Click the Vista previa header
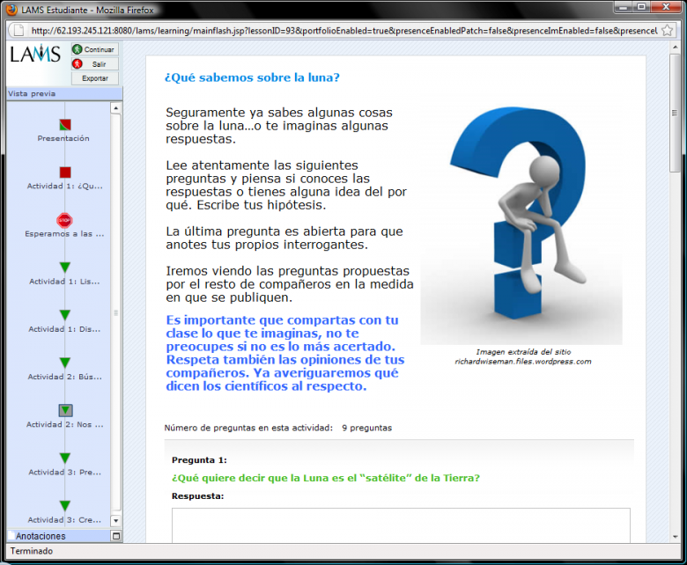Image resolution: width=687 pixels, height=565 pixels. click(64, 93)
